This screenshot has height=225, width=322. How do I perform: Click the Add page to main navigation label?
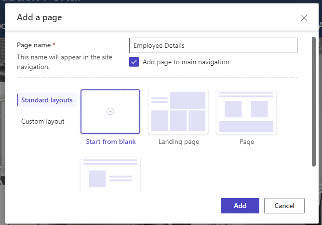point(186,62)
